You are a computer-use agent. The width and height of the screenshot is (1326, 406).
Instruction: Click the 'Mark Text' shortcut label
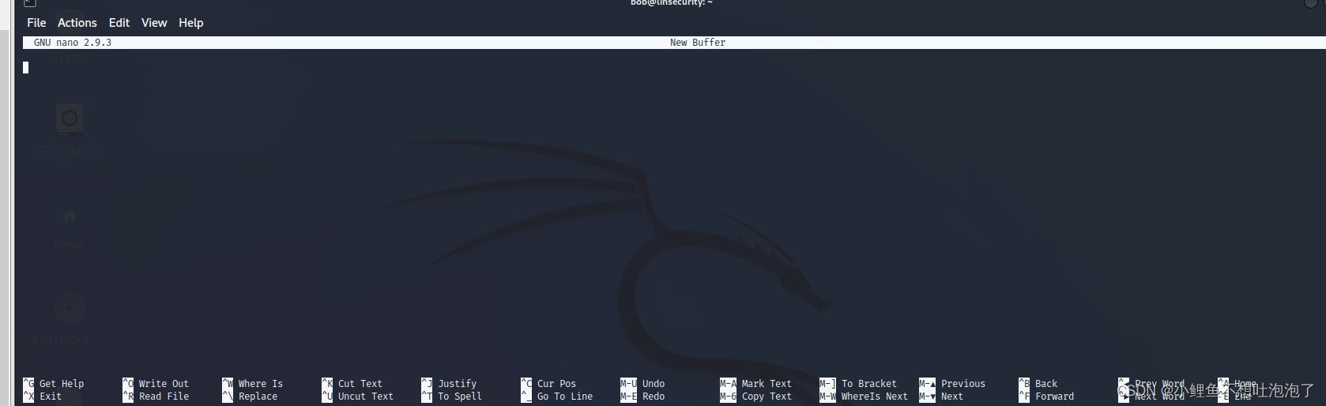[767, 384]
